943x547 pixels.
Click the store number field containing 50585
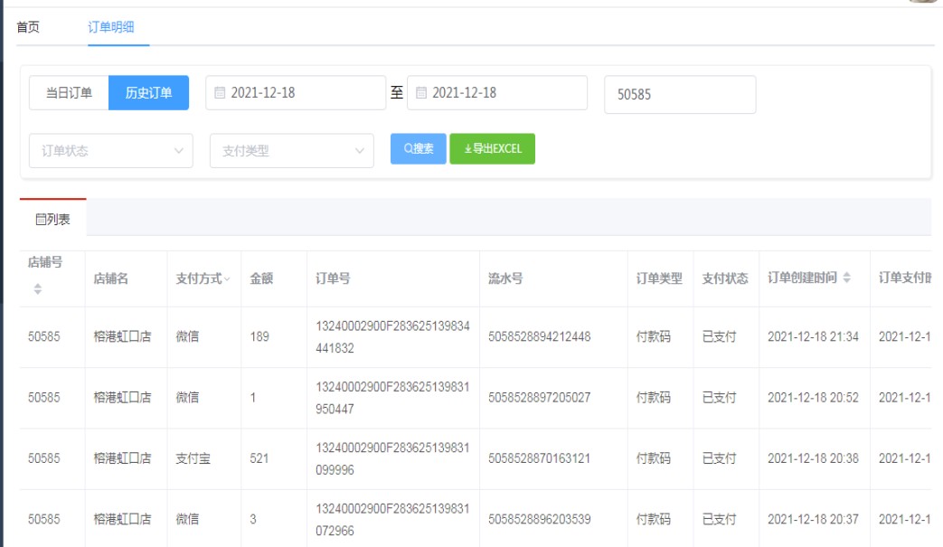point(679,94)
